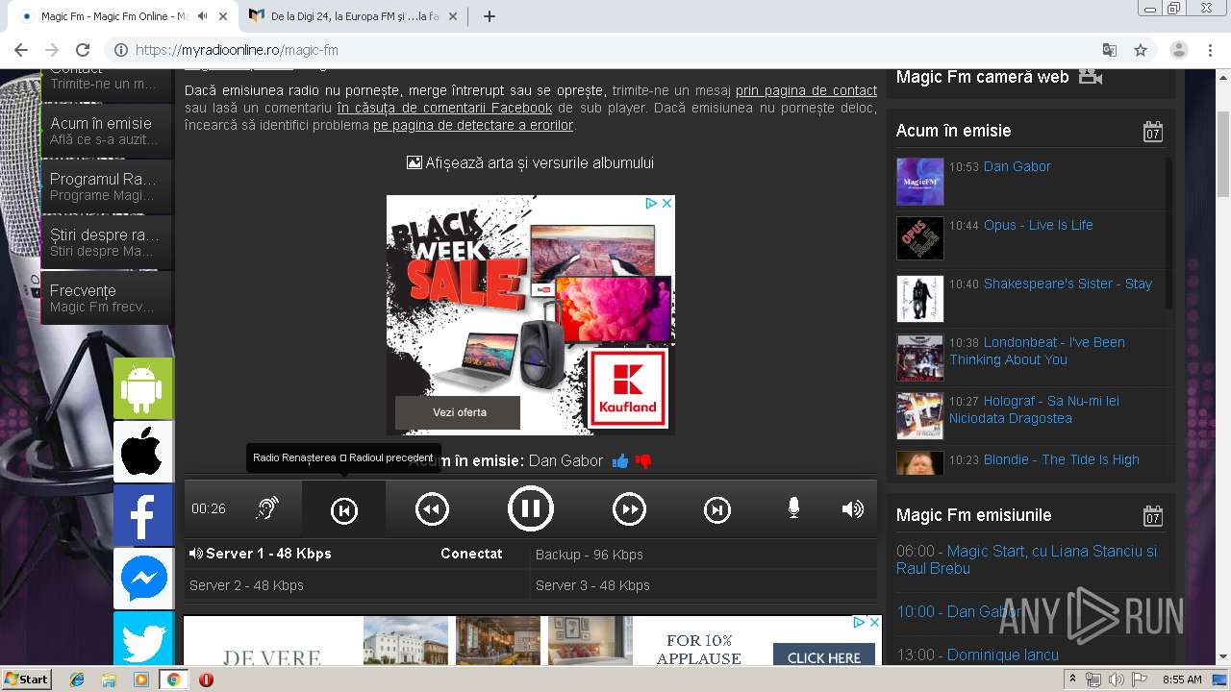This screenshot has height=692, width=1231.
Task: Show album art and lyrics
Action: [x=531, y=163]
